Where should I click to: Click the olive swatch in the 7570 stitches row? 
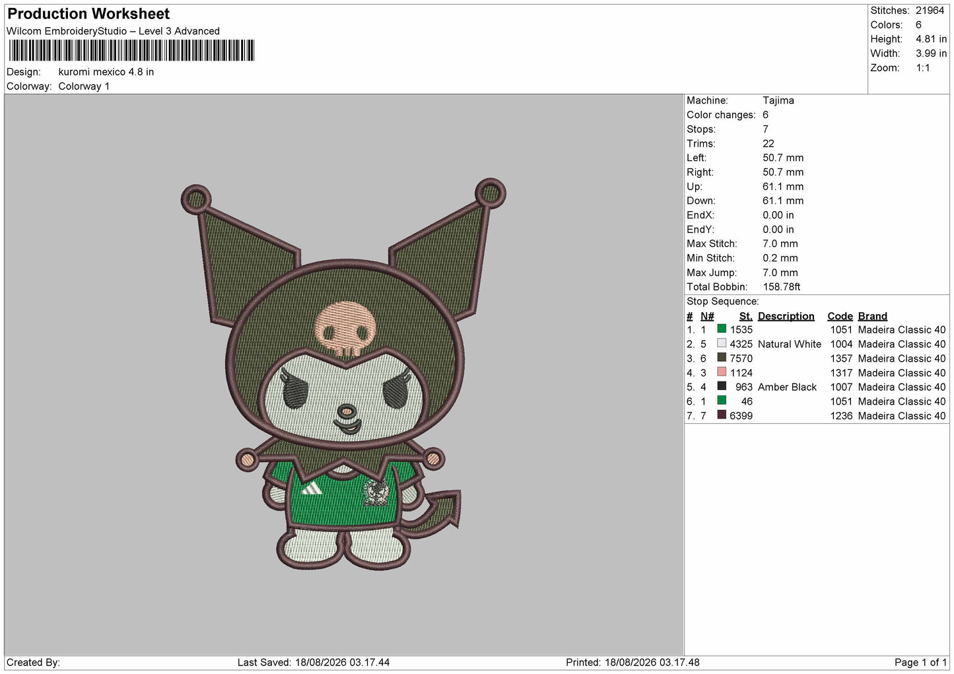point(722,358)
